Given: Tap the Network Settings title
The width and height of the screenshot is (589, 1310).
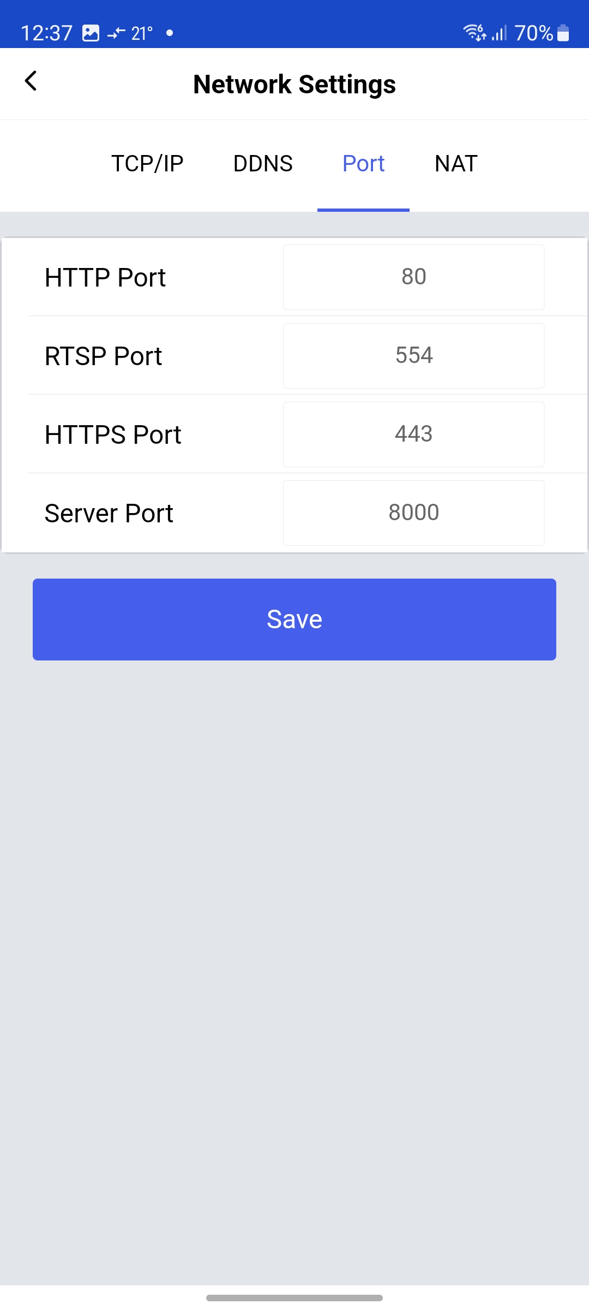Looking at the screenshot, I should coord(294,85).
